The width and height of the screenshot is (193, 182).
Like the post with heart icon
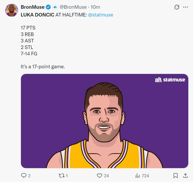point(99,176)
